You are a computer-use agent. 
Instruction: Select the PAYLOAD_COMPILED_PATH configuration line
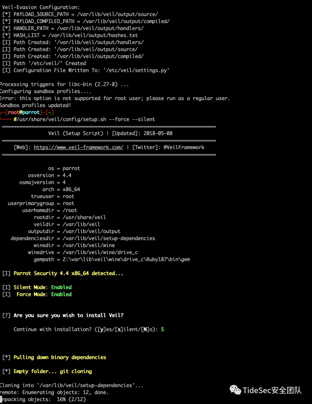point(86,21)
